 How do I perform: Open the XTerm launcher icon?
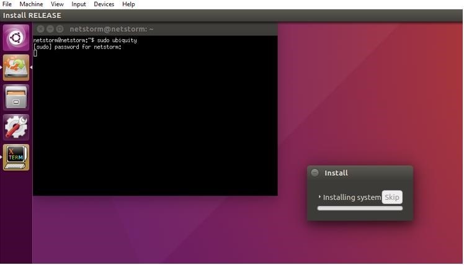coord(16,157)
